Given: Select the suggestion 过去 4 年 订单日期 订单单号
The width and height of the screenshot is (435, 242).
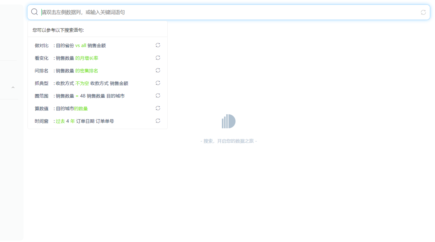Looking at the screenshot, I should (85, 121).
